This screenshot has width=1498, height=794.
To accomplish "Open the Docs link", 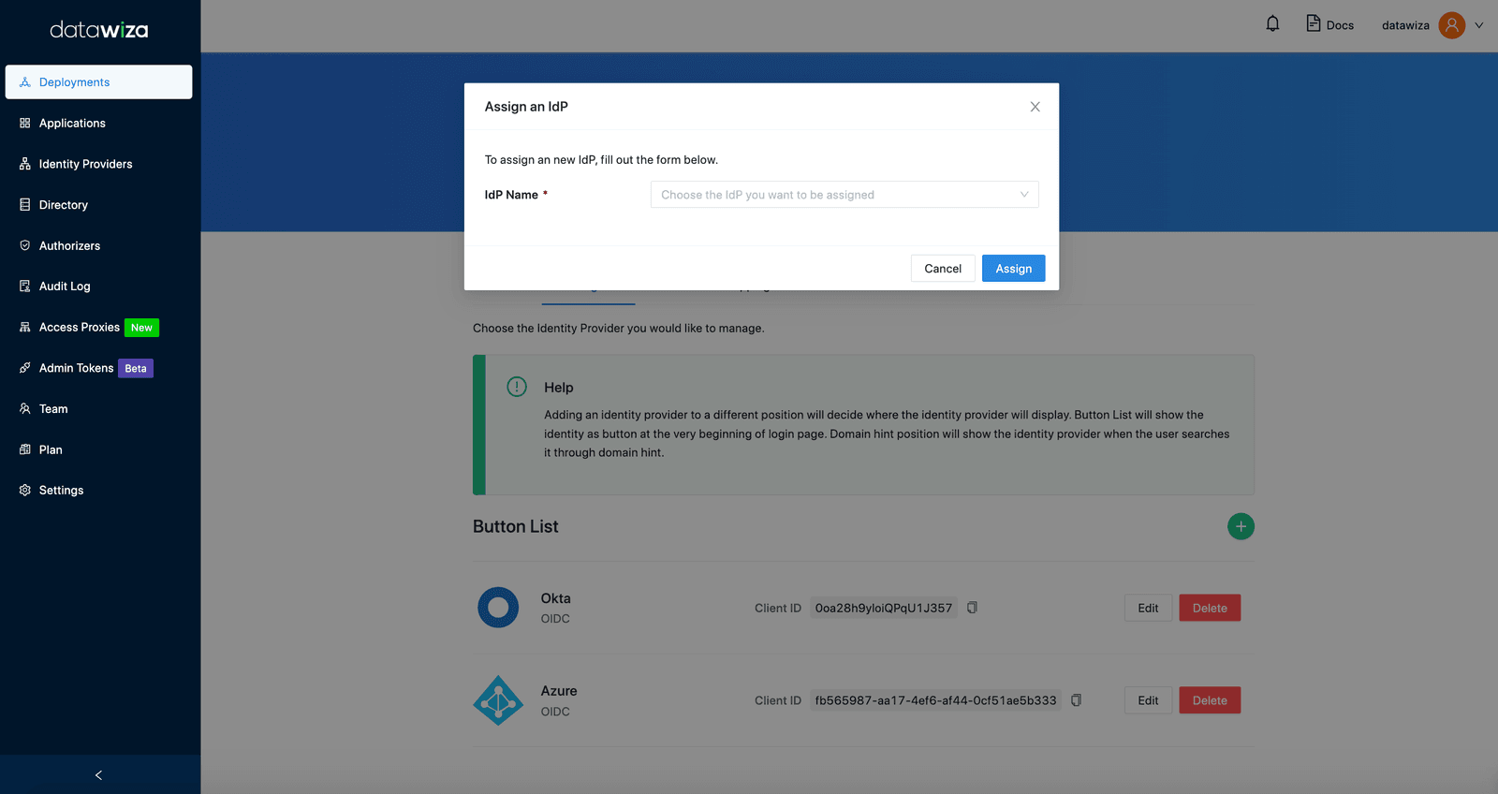I will click(x=1329, y=24).
